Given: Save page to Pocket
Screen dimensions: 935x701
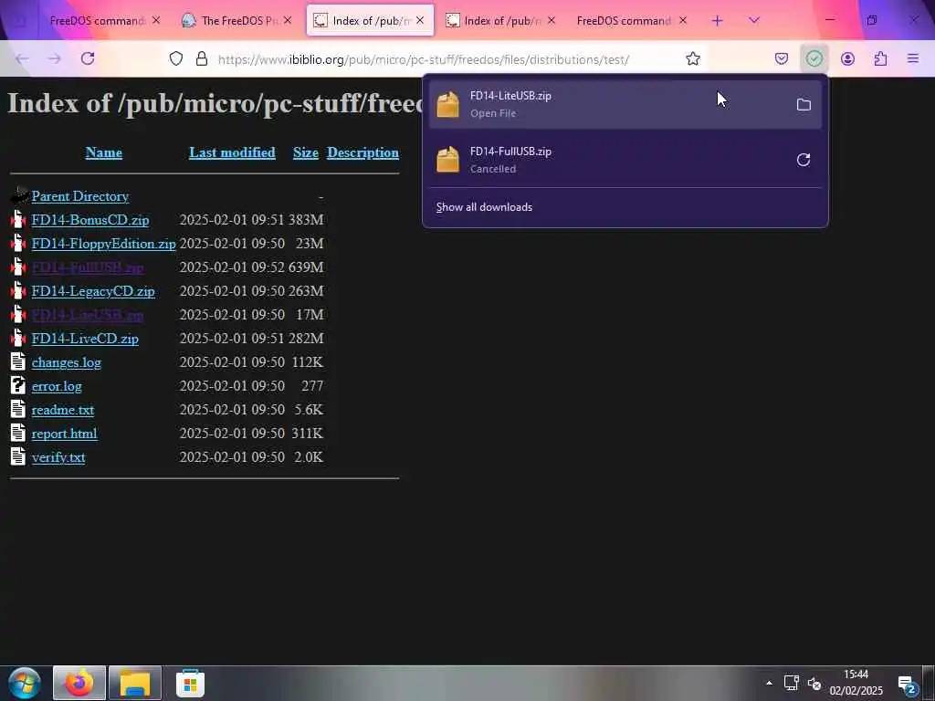Looking at the screenshot, I should coord(782,58).
